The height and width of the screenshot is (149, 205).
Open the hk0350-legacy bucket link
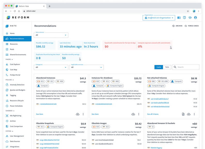tap(156, 148)
